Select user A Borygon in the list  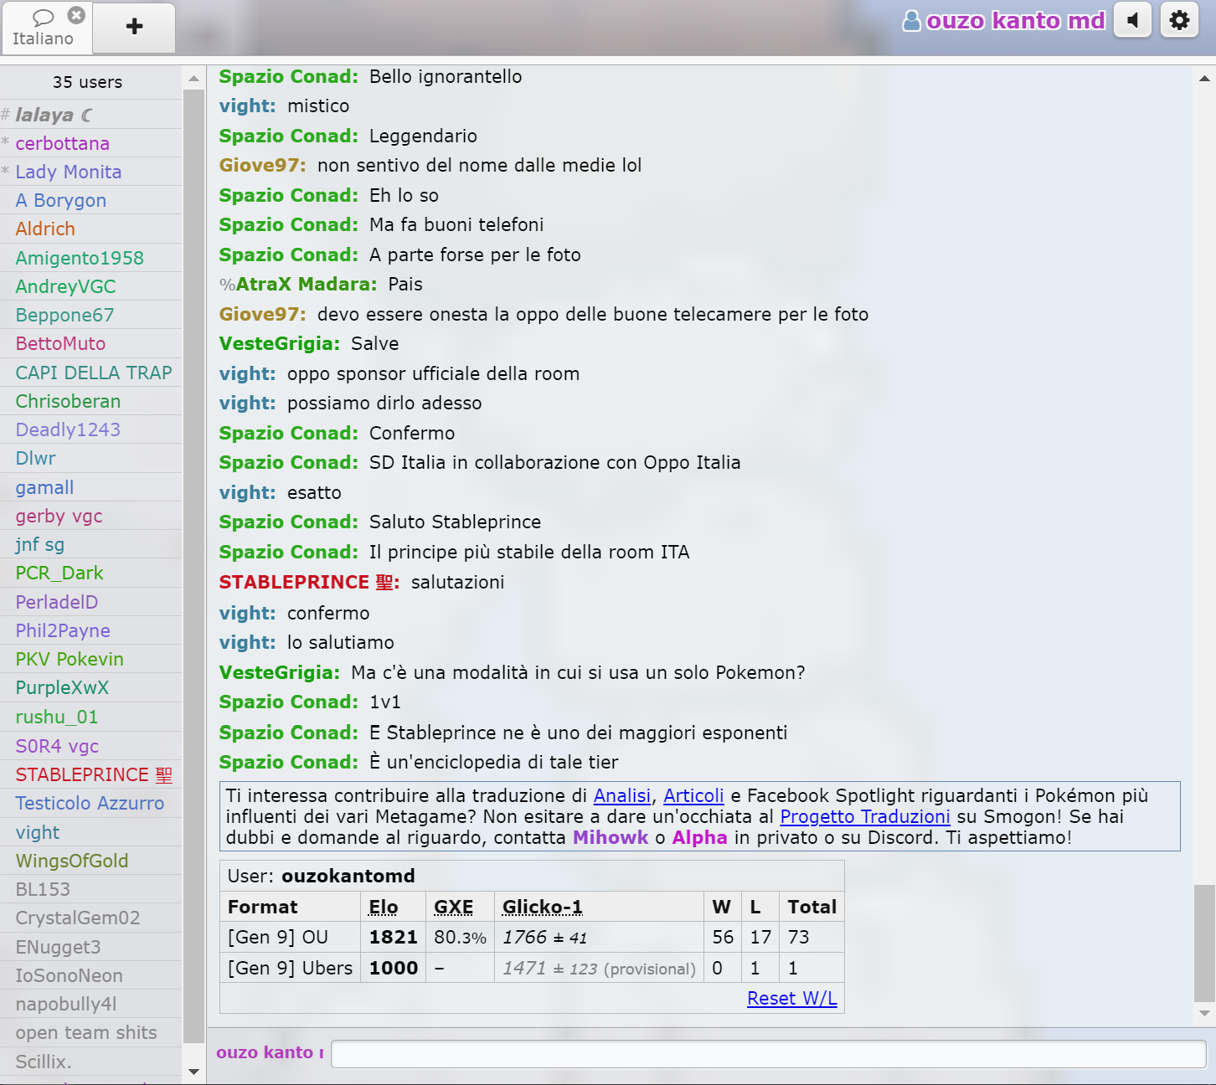pyautogui.click(x=90, y=200)
